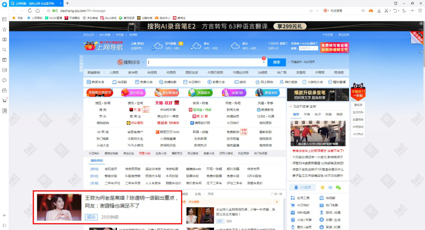The width and height of the screenshot is (425, 230).
Task: Open the reading book icon in the left sidebar
Action: (4, 40)
